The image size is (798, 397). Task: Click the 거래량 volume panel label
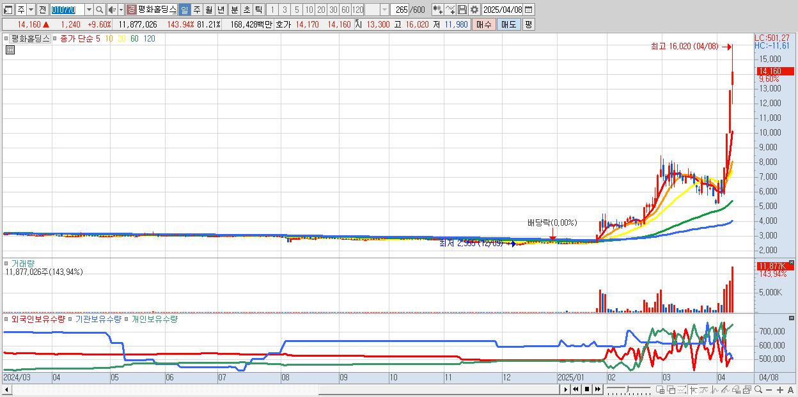click(x=22, y=263)
